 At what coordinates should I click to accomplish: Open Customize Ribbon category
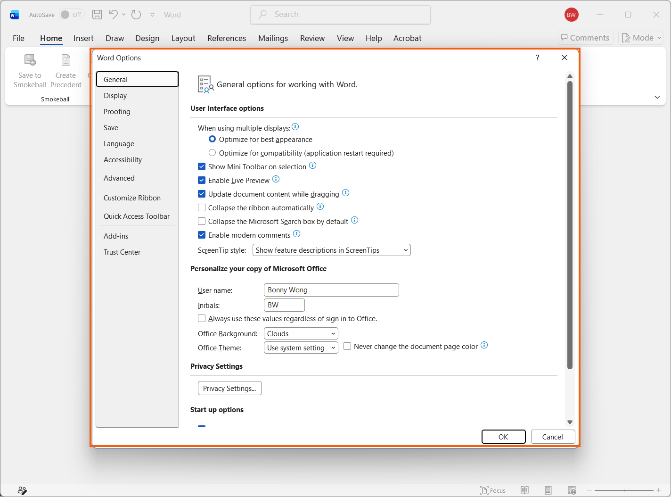(137, 198)
